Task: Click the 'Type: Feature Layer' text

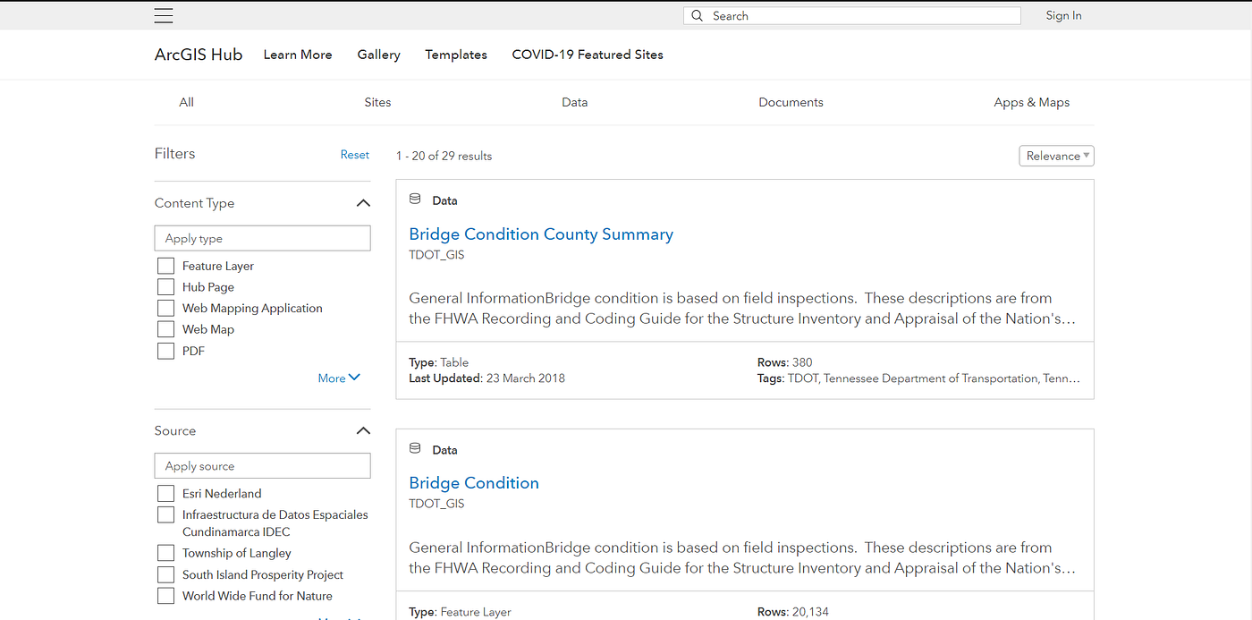Action: point(460,612)
